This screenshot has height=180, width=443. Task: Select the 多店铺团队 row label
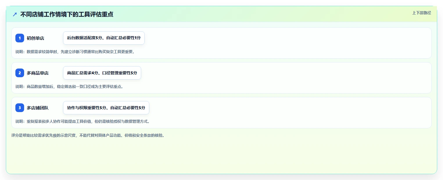pyautogui.click(x=38, y=108)
